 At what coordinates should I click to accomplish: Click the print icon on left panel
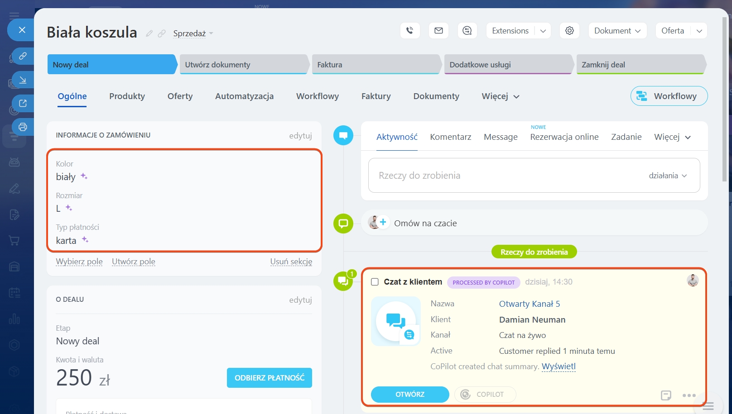pyautogui.click(x=23, y=127)
